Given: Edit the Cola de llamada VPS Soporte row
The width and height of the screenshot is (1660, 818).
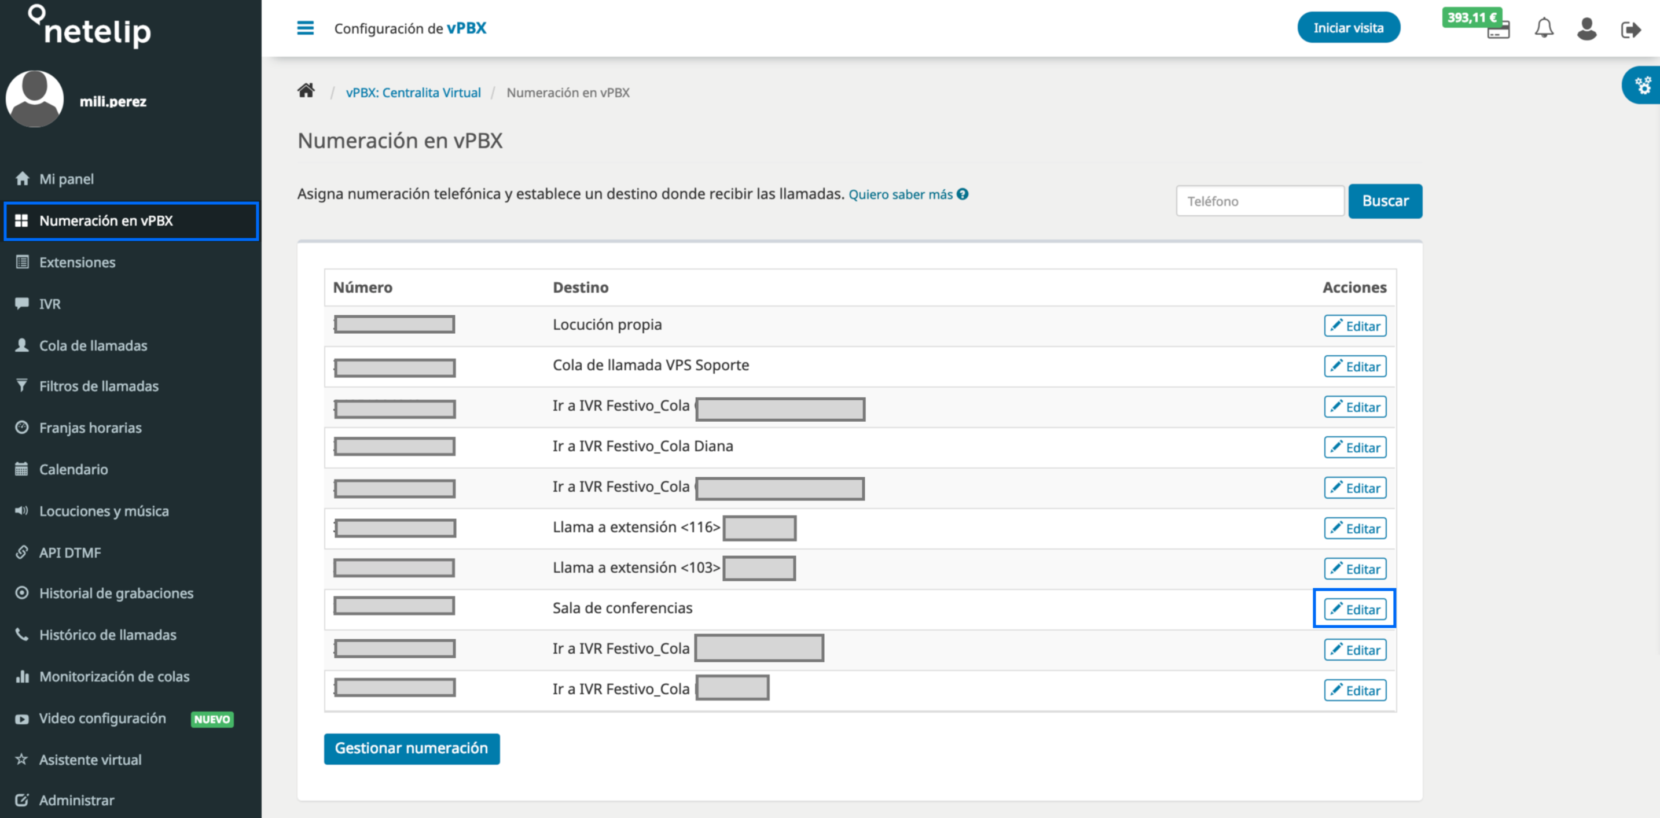Looking at the screenshot, I should pyautogui.click(x=1354, y=367).
